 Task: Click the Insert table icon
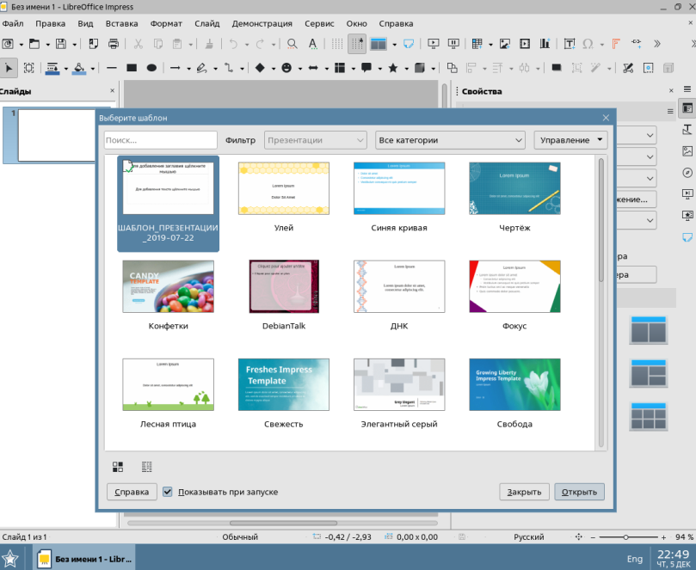(477, 44)
